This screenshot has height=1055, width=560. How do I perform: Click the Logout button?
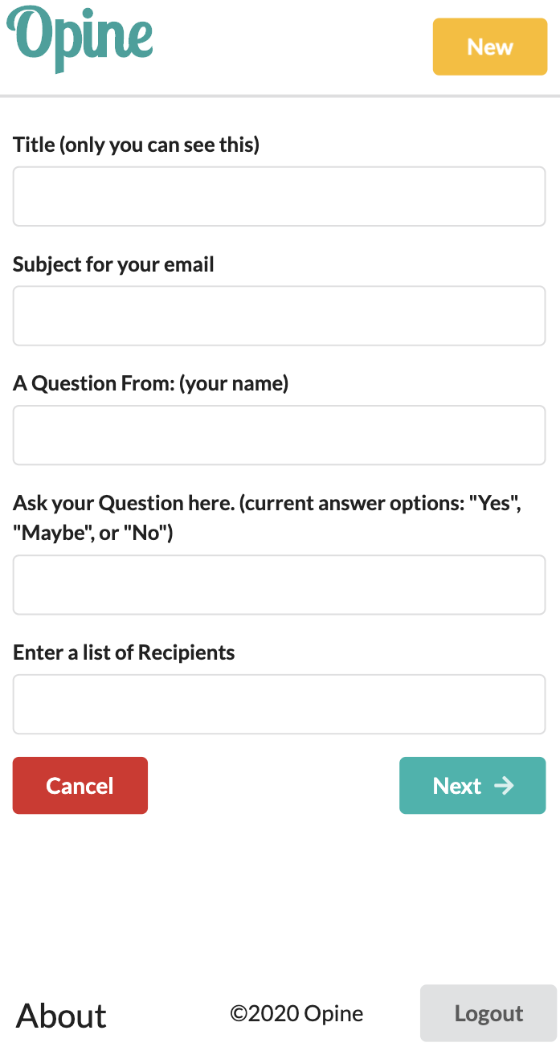click(x=488, y=1013)
